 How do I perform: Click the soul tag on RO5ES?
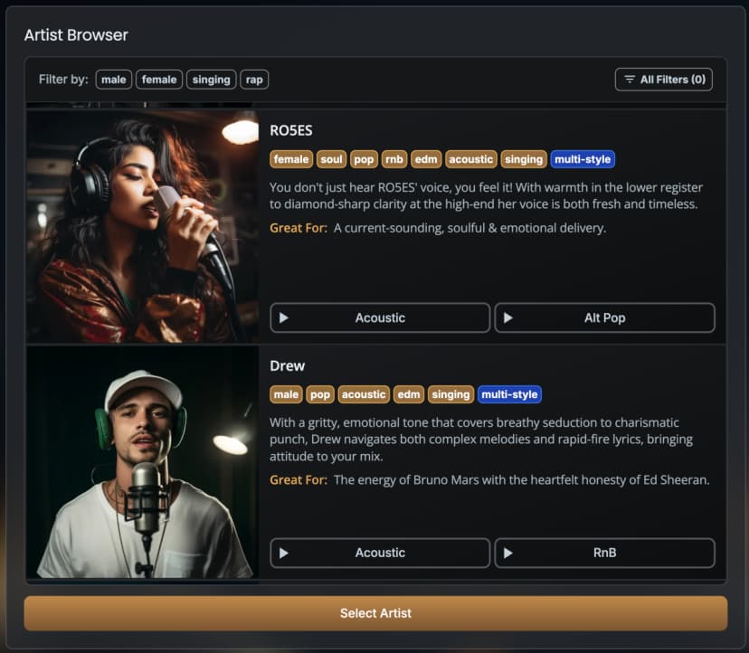[x=331, y=159]
